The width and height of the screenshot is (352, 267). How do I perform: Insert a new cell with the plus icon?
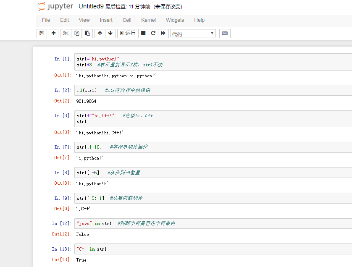tap(53, 33)
